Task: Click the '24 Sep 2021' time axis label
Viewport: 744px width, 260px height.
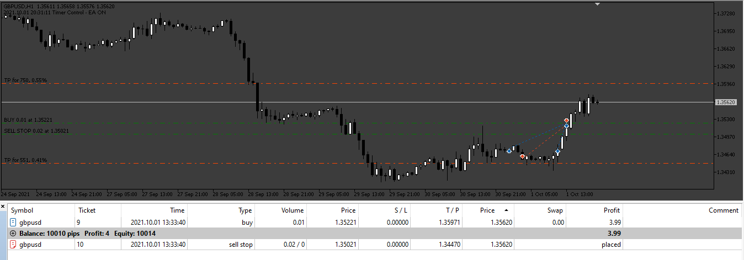Action: click(15, 194)
